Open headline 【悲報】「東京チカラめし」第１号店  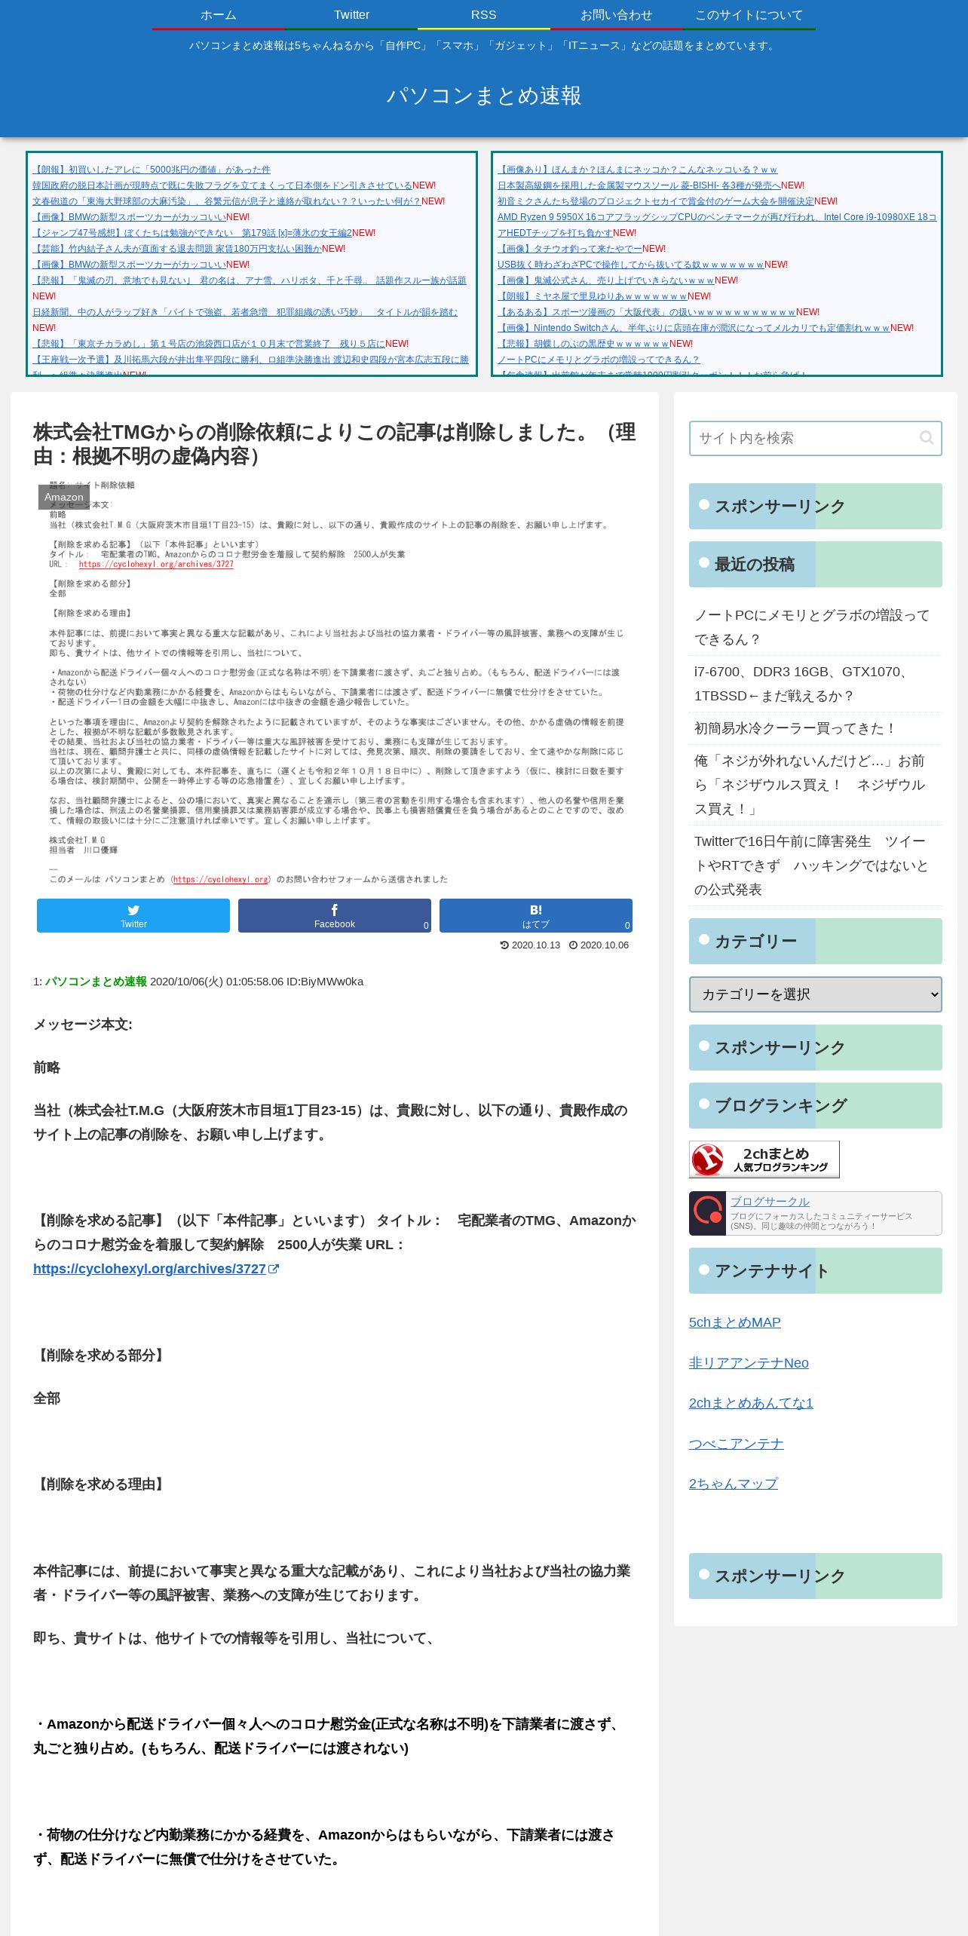pos(209,344)
